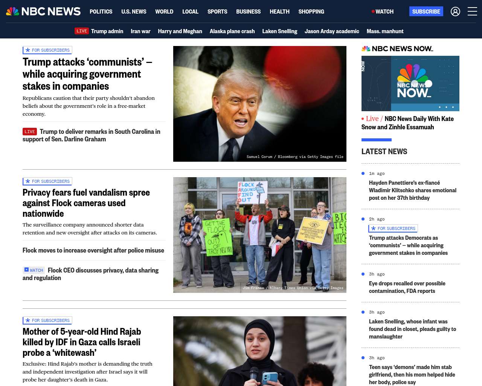This screenshot has height=386, width=482.
Task: Click the surveillance company data retention summary
Action: coord(90,229)
